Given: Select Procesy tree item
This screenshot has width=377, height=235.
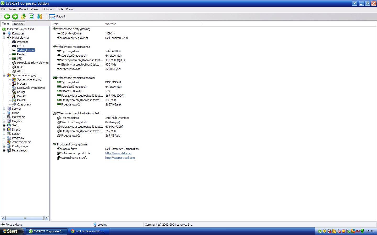Looking at the screenshot, I should pos(22,84).
